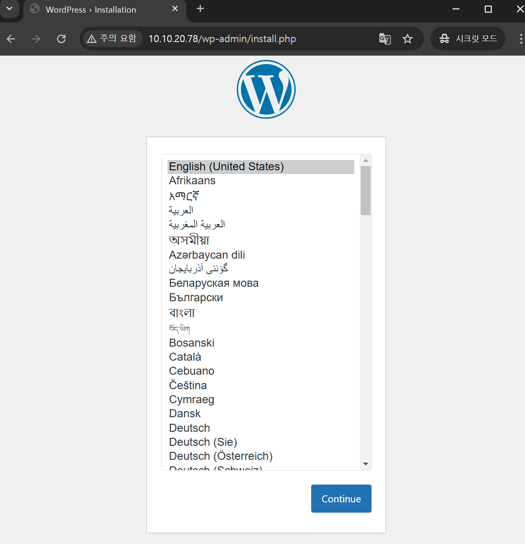Open the Google Translate icon in address bar
This screenshot has width=525, height=544.
pyautogui.click(x=385, y=39)
